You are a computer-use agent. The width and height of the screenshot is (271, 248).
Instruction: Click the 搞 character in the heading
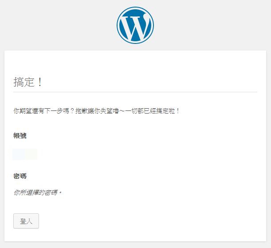(x=19, y=82)
